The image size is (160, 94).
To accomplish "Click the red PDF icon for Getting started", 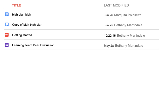I will 7,35.
